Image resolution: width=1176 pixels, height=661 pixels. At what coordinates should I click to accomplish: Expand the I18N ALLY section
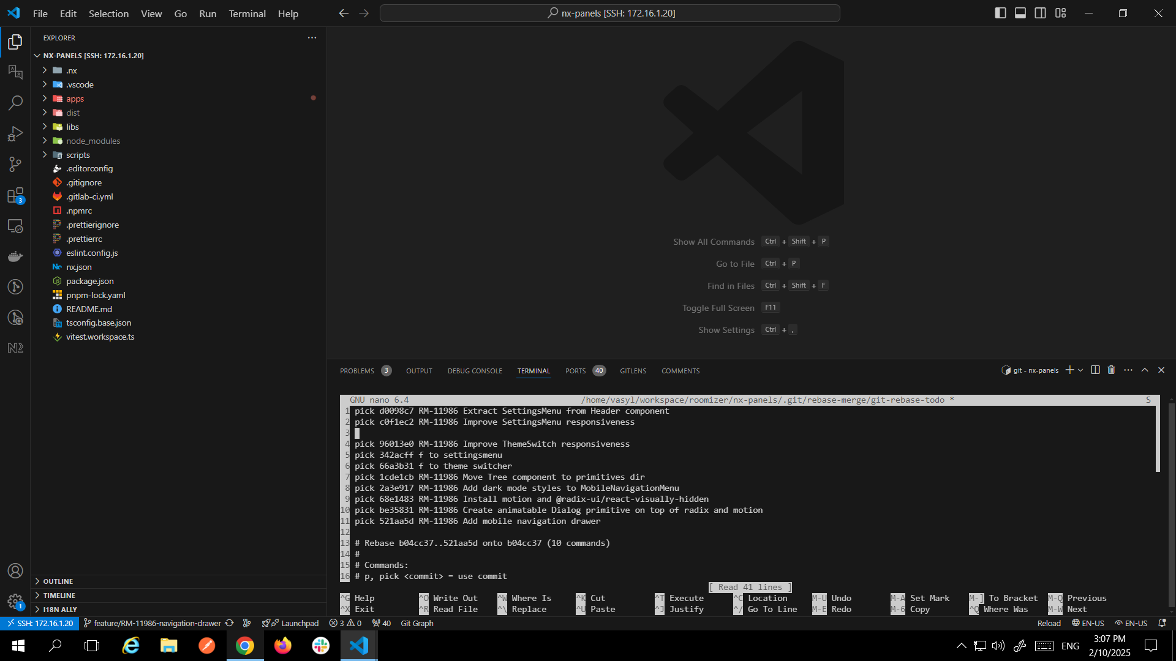(179, 610)
